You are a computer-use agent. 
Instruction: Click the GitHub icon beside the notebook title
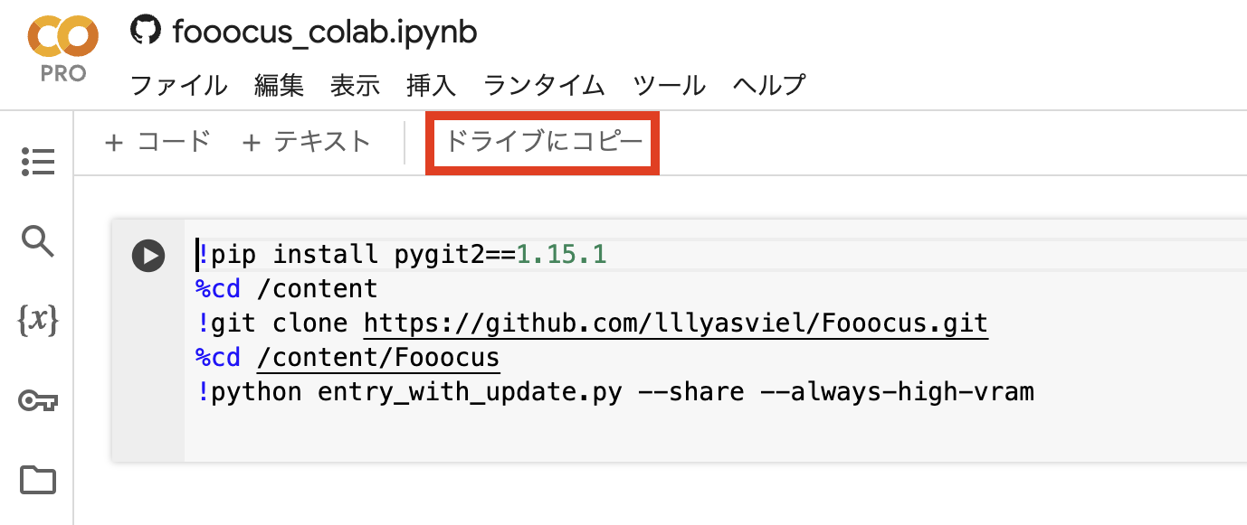pyautogui.click(x=145, y=30)
